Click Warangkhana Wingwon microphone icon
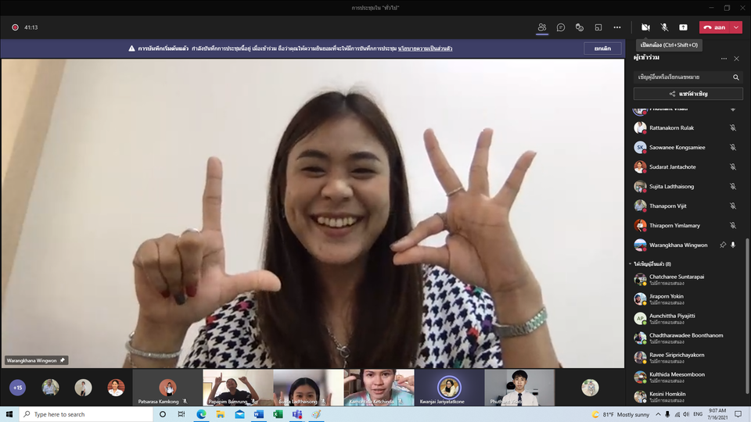The height and width of the screenshot is (422, 751). tap(733, 245)
